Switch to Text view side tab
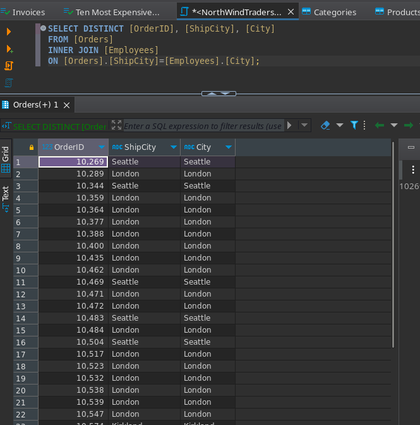The height and width of the screenshot is (425, 420). 6,198
